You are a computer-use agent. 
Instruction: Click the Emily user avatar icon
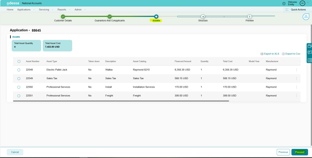pyautogui.click(x=302, y=3)
